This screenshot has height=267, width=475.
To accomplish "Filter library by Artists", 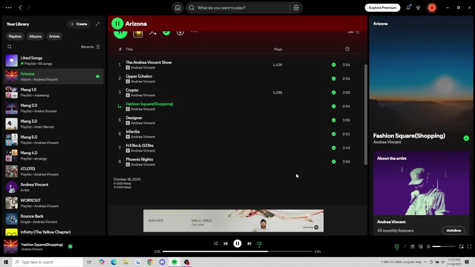I will click(54, 36).
